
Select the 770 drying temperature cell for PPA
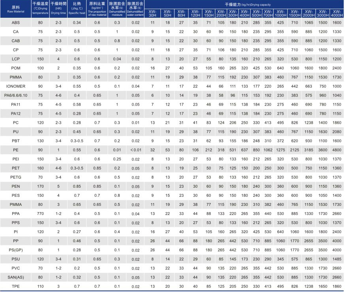coord(40,213)
